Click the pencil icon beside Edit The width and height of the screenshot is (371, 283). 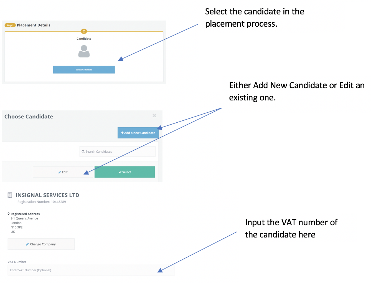point(60,172)
